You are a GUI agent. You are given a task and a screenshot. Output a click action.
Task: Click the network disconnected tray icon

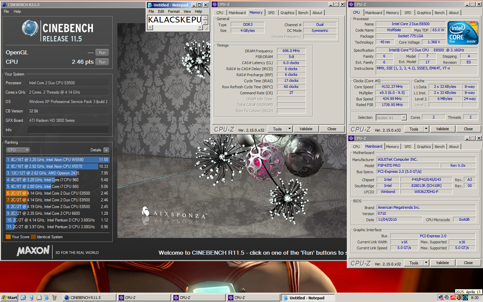tap(441, 298)
